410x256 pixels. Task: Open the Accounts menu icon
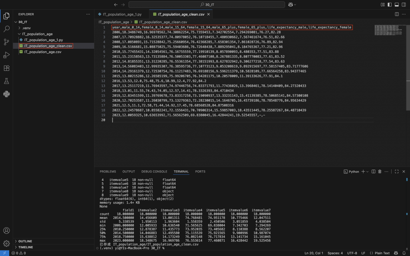point(6,230)
